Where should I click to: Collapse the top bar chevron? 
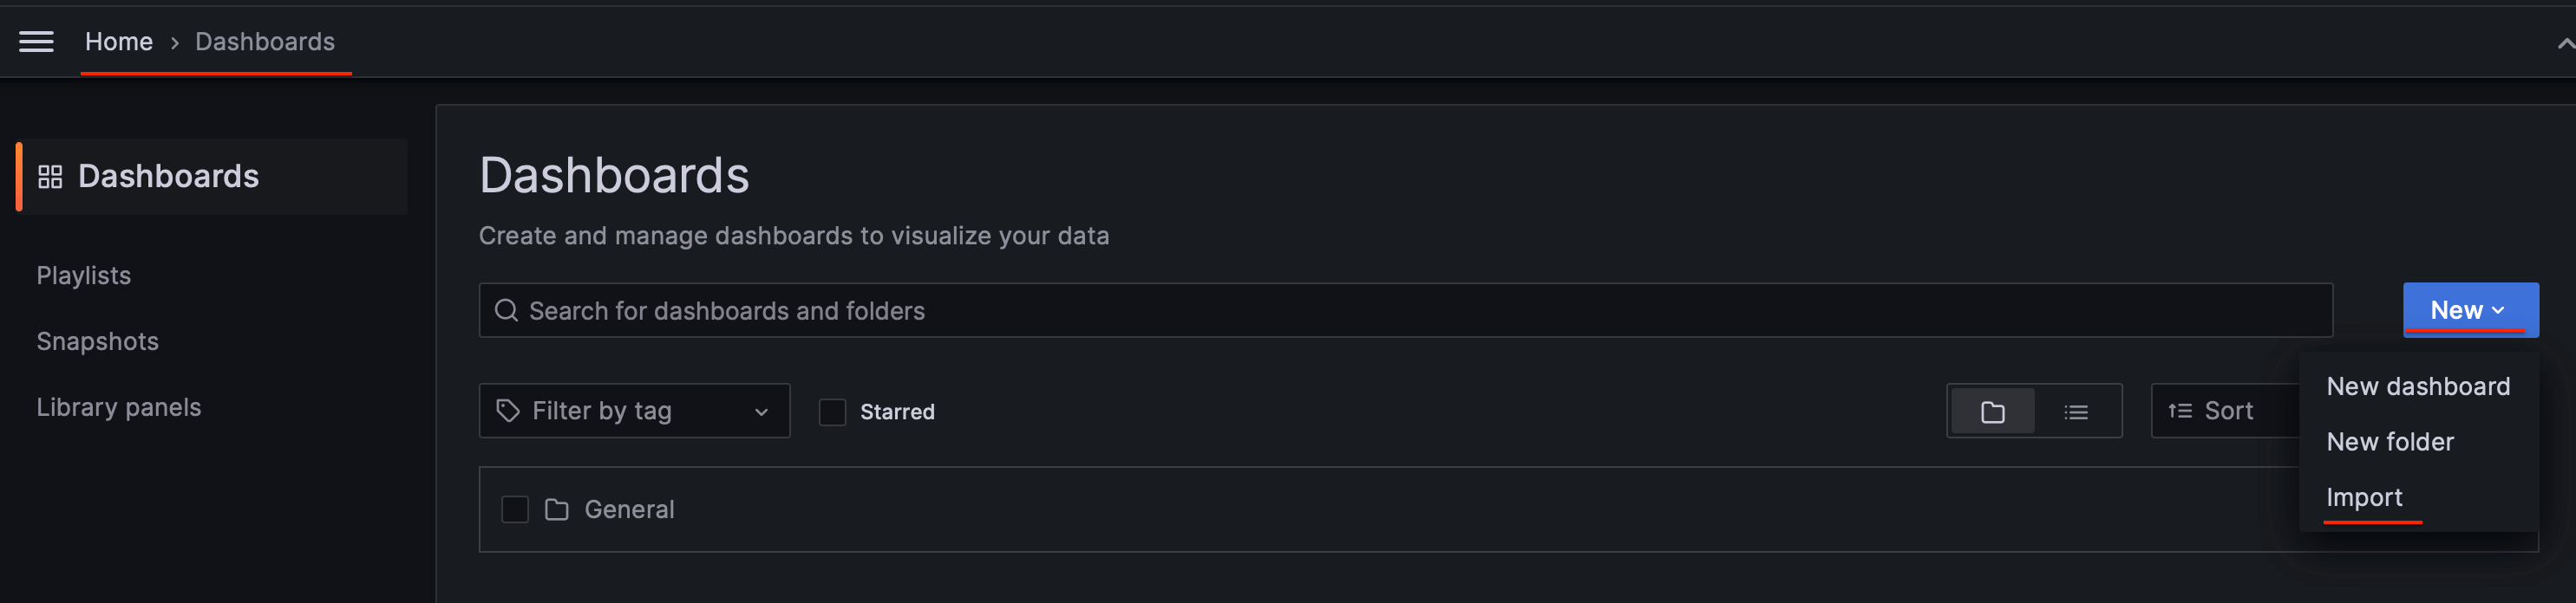tap(2564, 43)
